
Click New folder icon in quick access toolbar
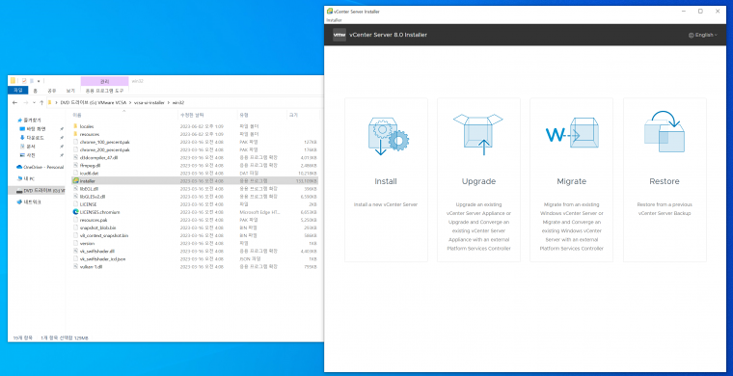click(x=31, y=81)
